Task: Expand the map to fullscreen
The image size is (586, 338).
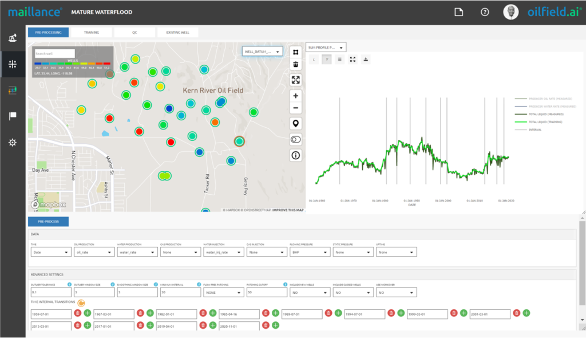Action: pos(296,80)
